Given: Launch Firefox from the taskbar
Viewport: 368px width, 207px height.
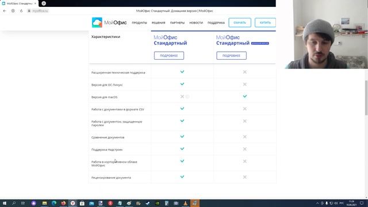Looking at the screenshot, I should [x=63, y=203].
